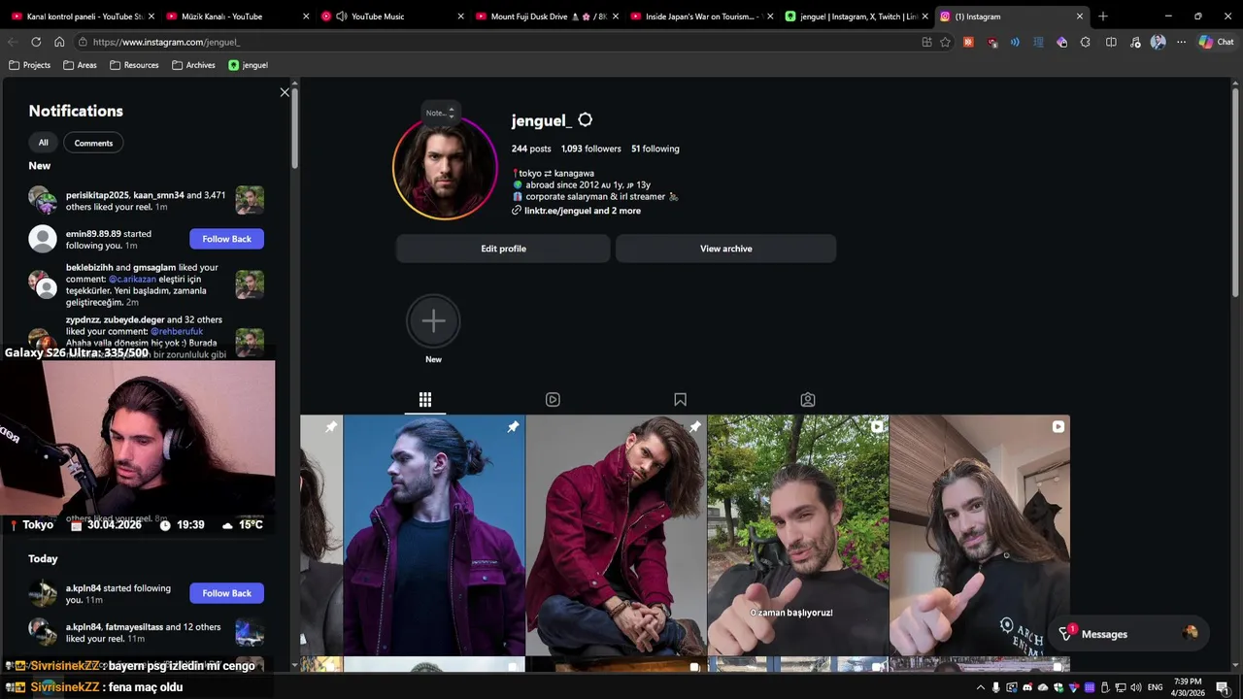Open the Copilot Chat button
The image size is (1243, 699).
point(1216,42)
